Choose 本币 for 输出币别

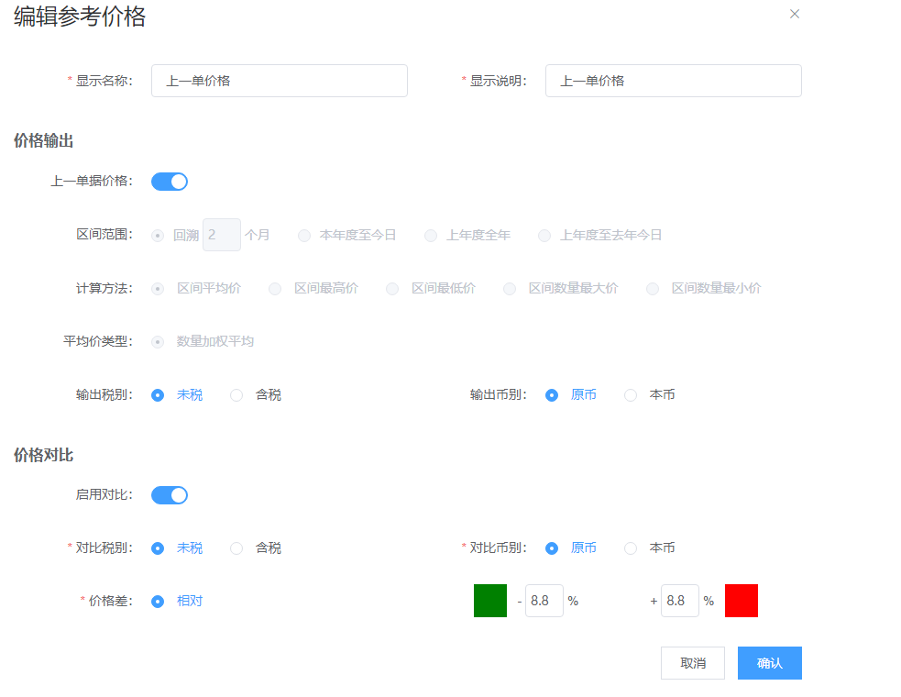tap(631, 395)
